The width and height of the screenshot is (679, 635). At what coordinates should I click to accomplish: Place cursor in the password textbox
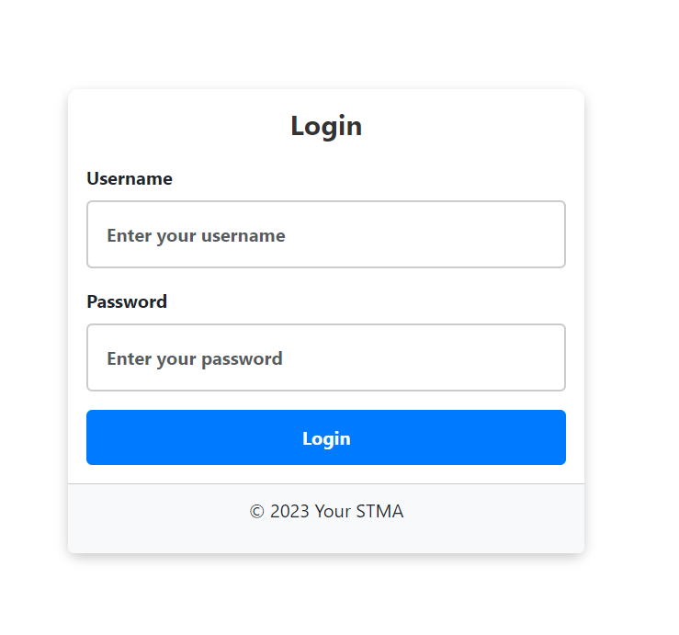325,357
